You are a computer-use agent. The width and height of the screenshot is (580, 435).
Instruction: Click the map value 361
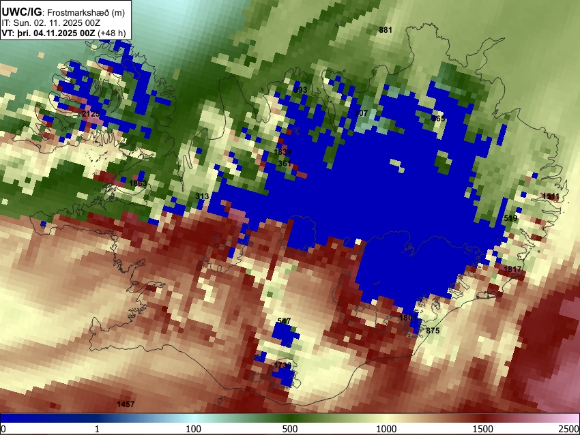[285, 164]
